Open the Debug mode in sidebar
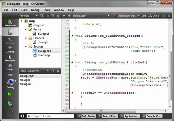The height and width of the screenshot is (121, 174). 10,49
